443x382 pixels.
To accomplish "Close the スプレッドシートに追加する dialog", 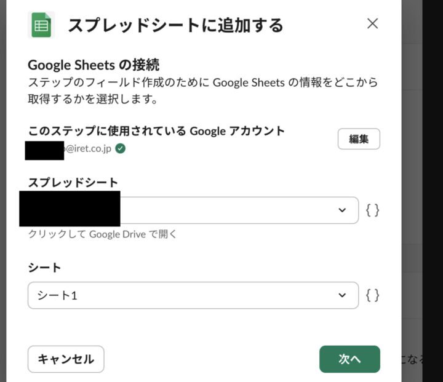I will click(x=372, y=24).
